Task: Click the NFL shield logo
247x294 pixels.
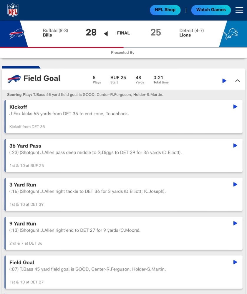Action: click(13, 10)
